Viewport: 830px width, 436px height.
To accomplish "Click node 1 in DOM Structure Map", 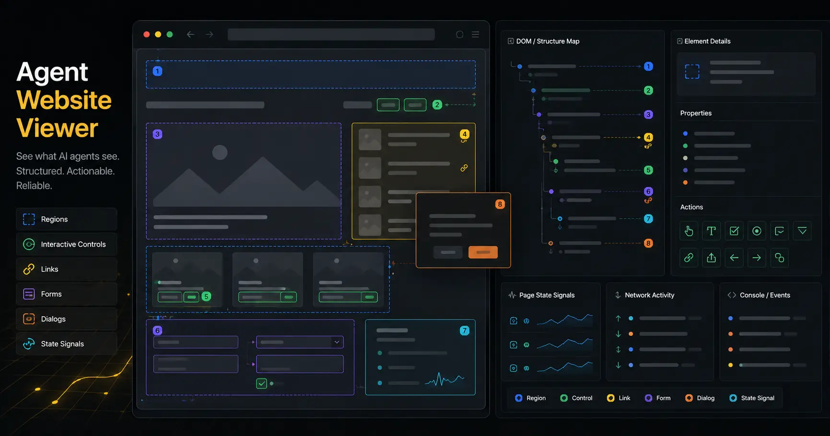I will pyautogui.click(x=648, y=66).
